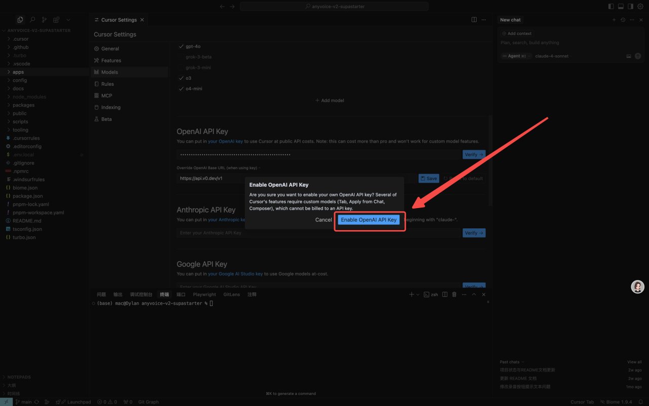This screenshot has height=406, width=649.
Task: Open the Extensions view icon
Action: click(x=56, y=20)
